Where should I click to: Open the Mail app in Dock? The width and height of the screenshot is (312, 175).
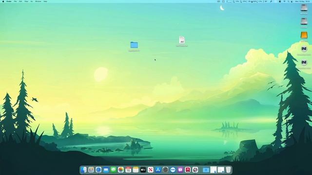[106, 170]
